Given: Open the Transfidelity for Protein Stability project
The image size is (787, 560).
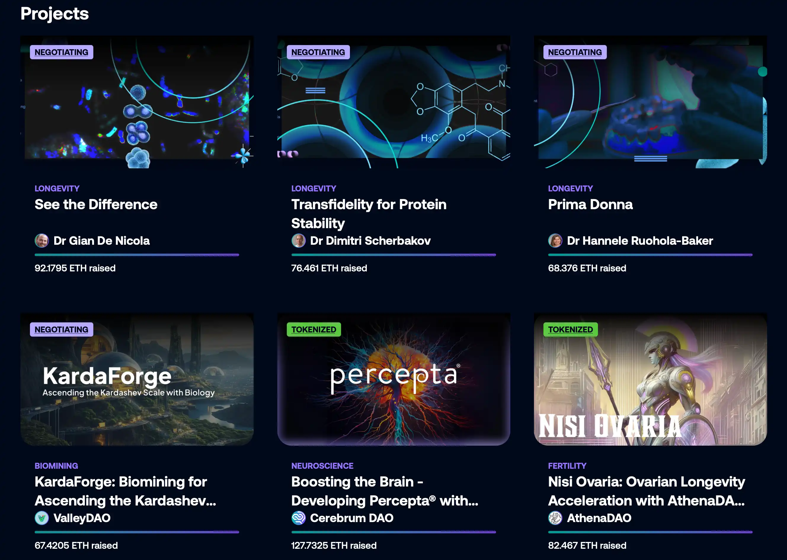Looking at the screenshot, I should pos(368,213).
